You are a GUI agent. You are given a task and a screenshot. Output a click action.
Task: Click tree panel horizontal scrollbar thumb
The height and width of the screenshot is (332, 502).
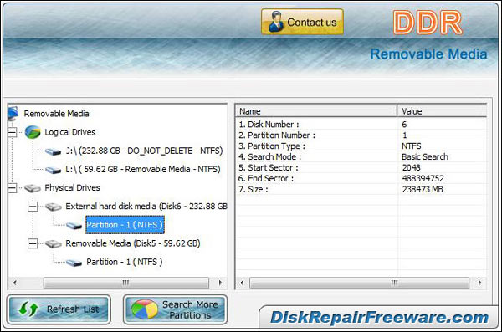tap(126, 283)
